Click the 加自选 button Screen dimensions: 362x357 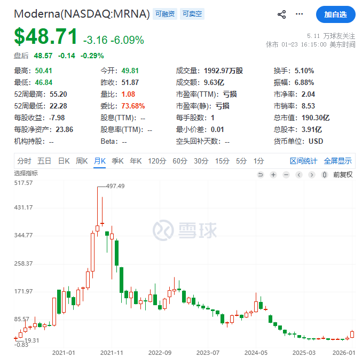click(335, 14)
